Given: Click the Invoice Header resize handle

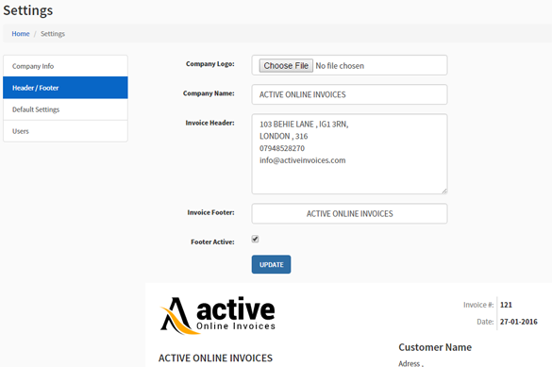Looking at the screenshot, I should click(x=444, y=191).
